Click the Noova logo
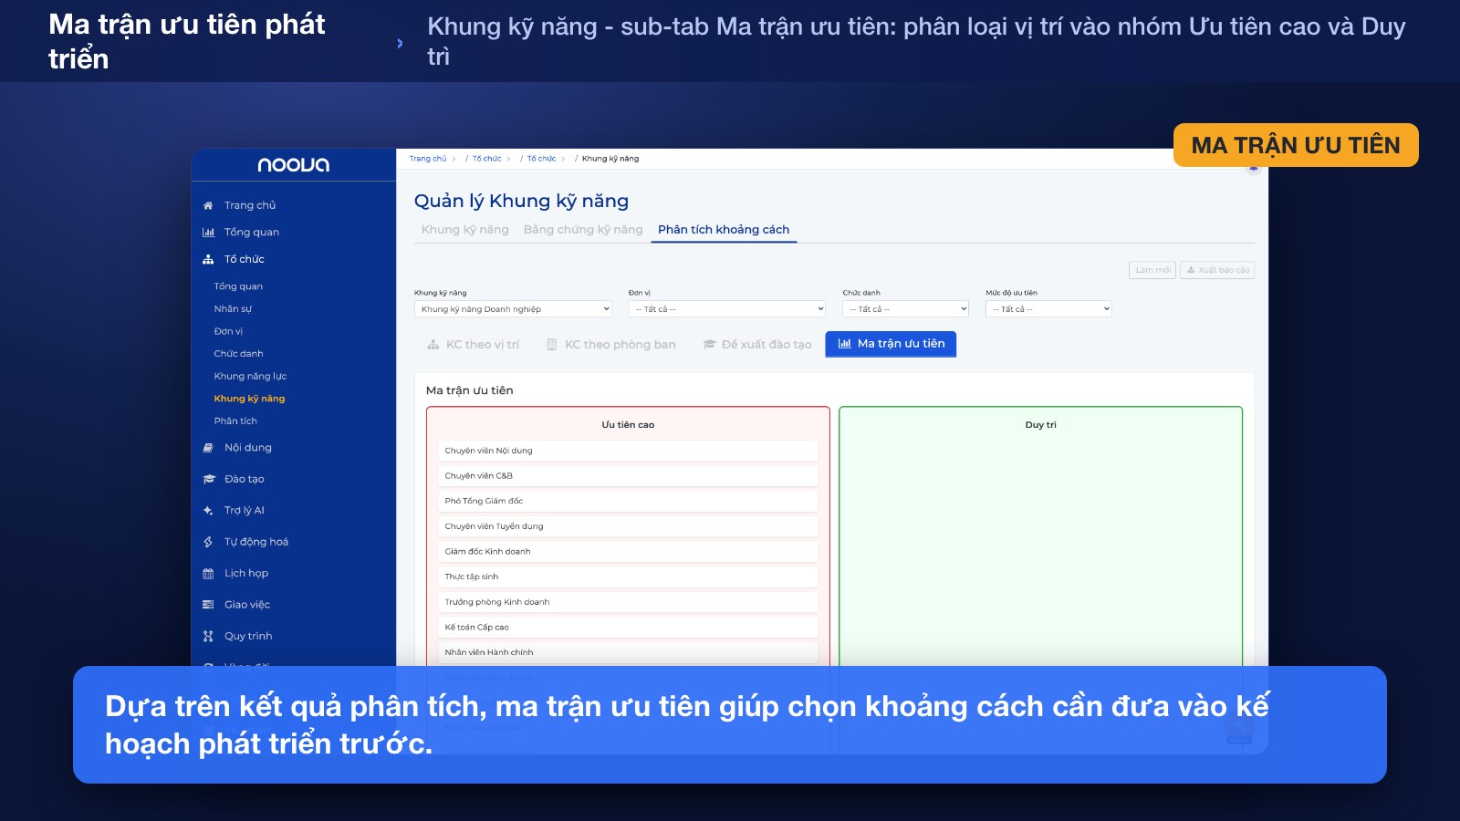 [x=293, y=165]
